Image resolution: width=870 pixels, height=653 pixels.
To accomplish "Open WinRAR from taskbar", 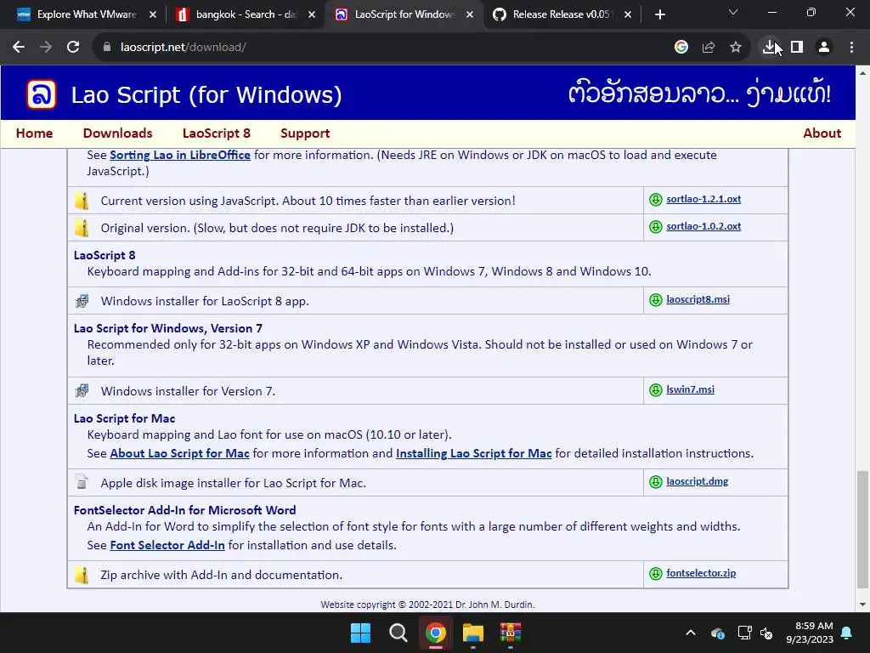I will pos(511,633).
